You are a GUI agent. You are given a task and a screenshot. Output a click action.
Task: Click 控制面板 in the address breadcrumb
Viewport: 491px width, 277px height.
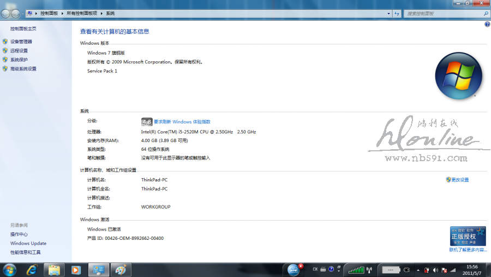pyautogui.click(x=49, y=14)
